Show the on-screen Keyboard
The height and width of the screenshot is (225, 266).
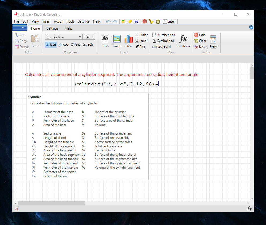pyautogui.click(x=162, y=47)
